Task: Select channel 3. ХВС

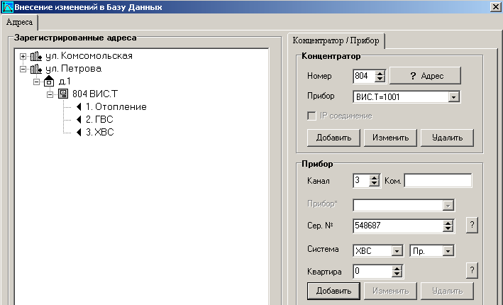Action: point(100,132)
